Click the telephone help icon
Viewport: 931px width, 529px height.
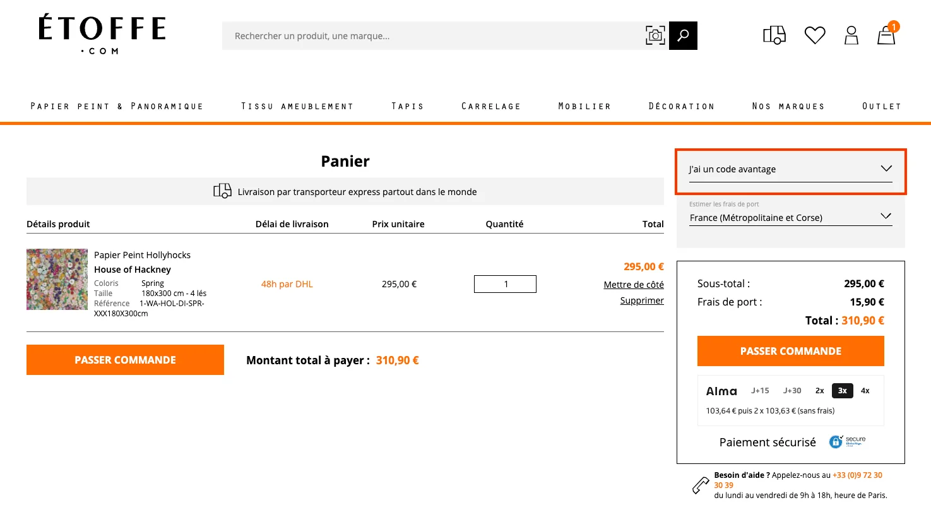coord(701,485)
